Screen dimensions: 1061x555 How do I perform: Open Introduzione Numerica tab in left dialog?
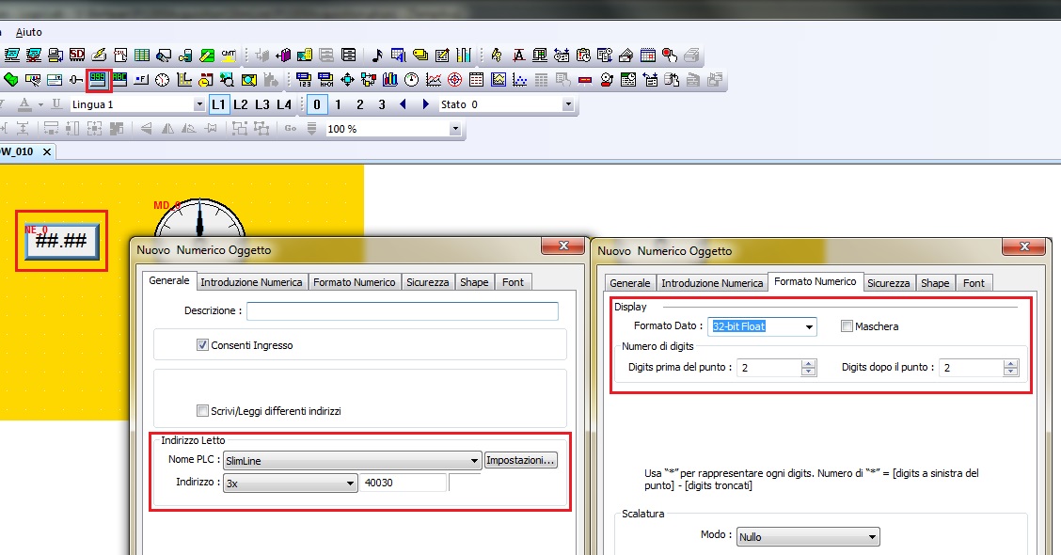tap(251, 282)
